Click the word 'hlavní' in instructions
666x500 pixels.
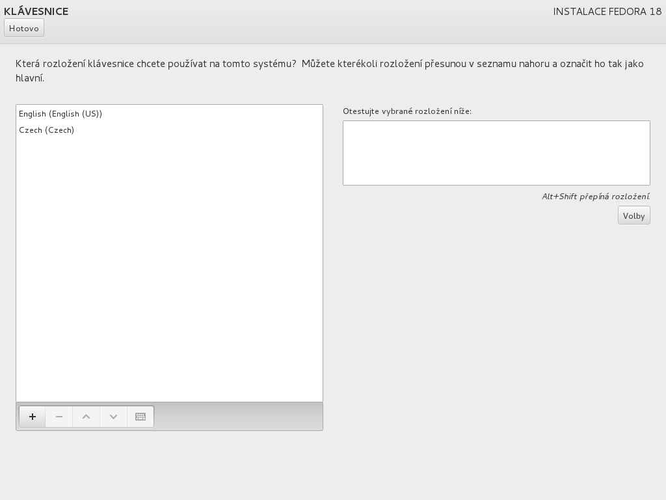coord(29,78)
